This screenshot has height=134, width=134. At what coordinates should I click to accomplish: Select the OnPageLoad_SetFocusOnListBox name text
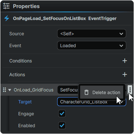click(49, 19)
